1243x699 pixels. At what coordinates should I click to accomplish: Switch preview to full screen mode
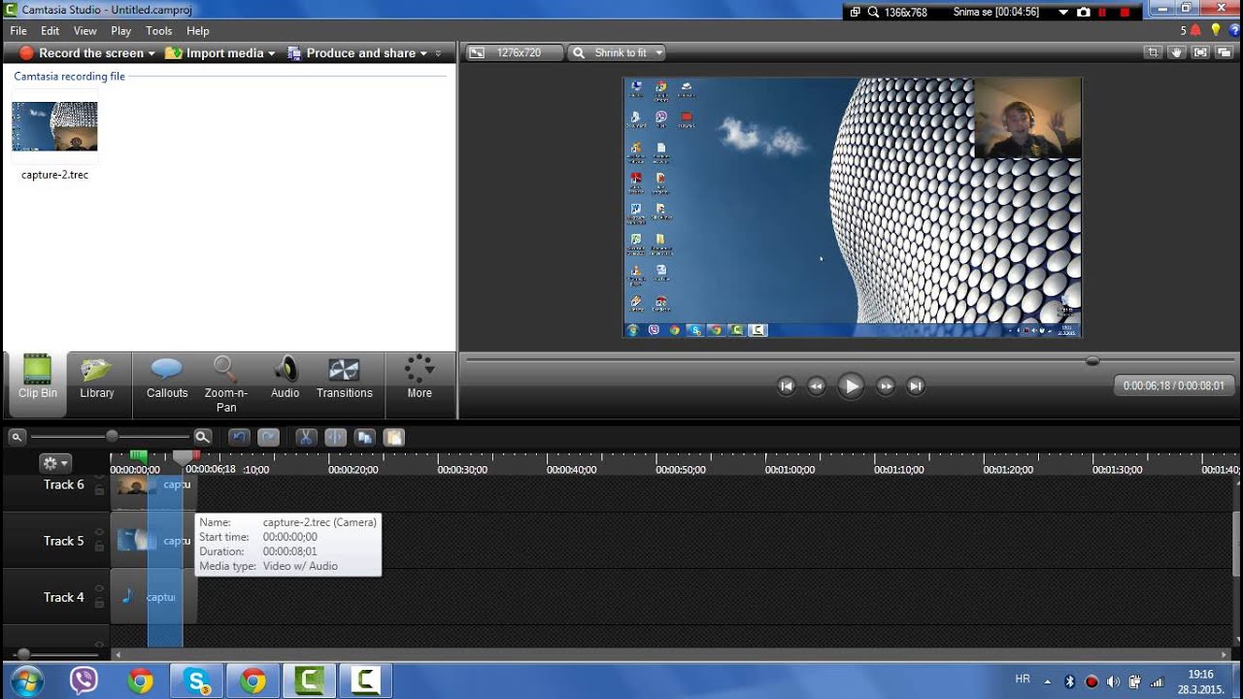(1201, 53)
